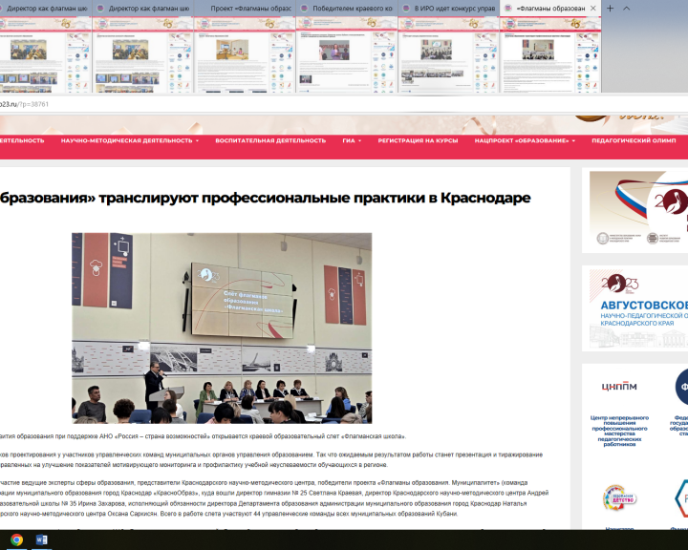Screen dimensions: 688x550
Task: Expand Научно-методическая деятельность menu
Action: pyautogui.click(x=130, y=140)
